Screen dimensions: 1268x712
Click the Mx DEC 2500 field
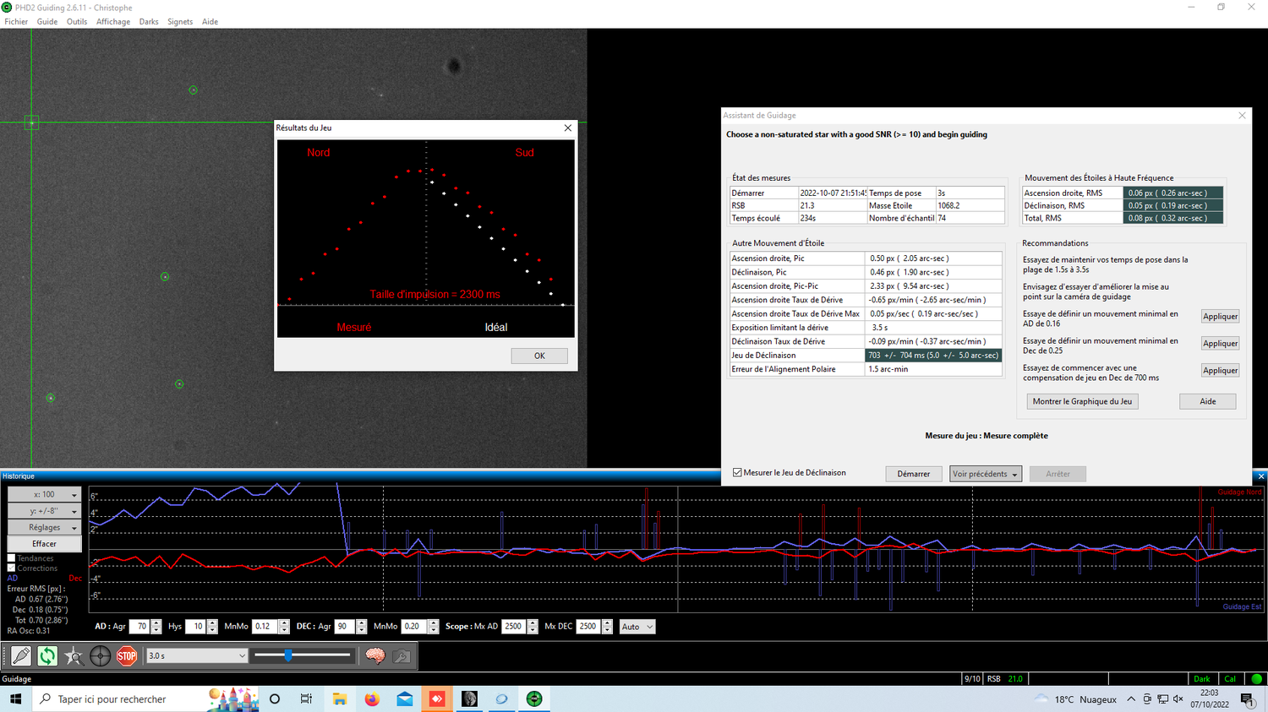[588, 627]
